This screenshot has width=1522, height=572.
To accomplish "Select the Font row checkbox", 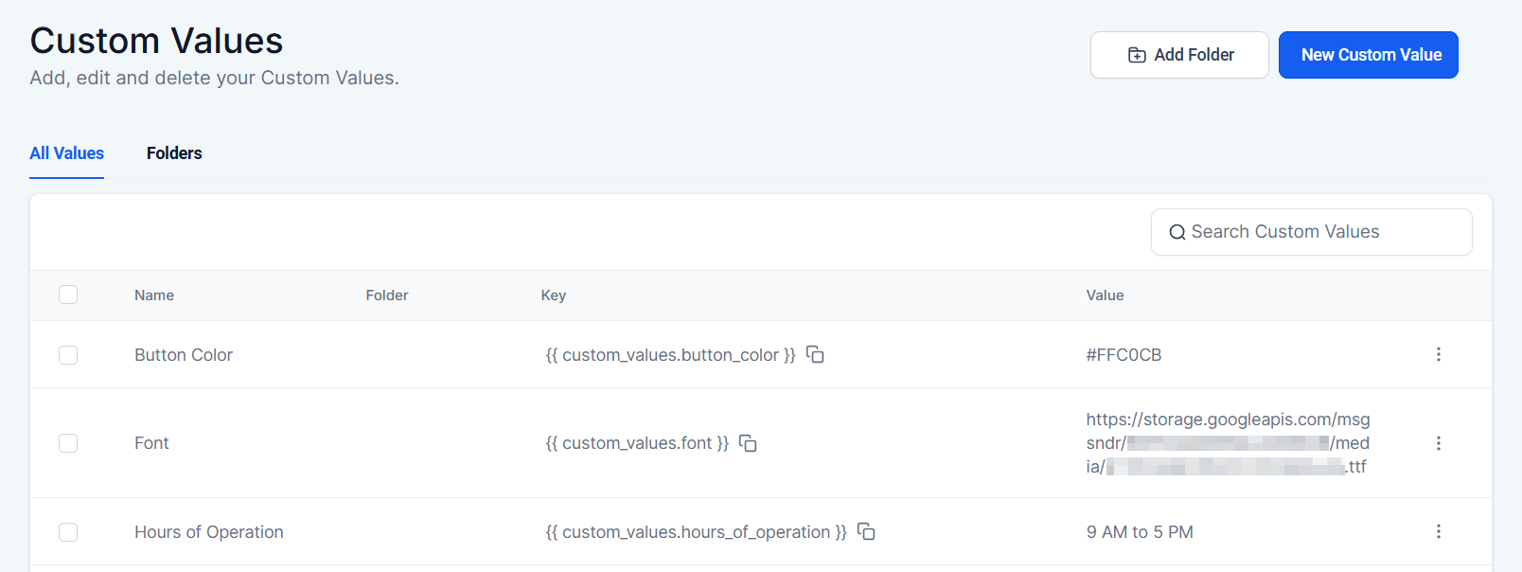I will (x=68, y=443).
